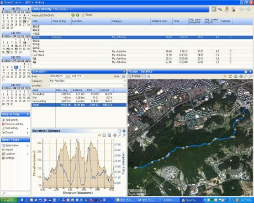Select the daily activity view icon
Viewport: 254px width, 203px height.
tap(214, 9)
